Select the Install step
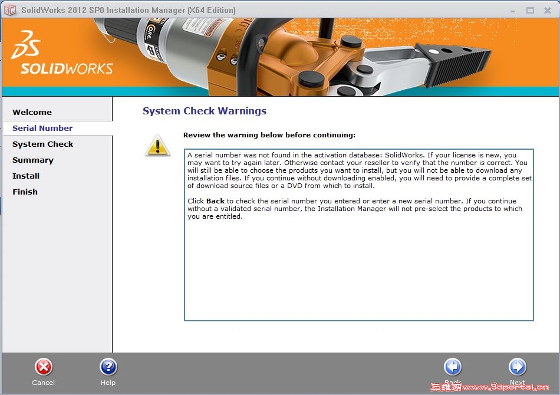Image resolution: width=560 pixels, height=395 pixels. click(26, 176)
